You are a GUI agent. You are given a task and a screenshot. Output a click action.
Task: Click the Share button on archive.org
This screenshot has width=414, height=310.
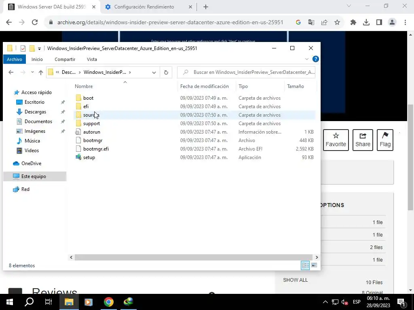point(363,140)
